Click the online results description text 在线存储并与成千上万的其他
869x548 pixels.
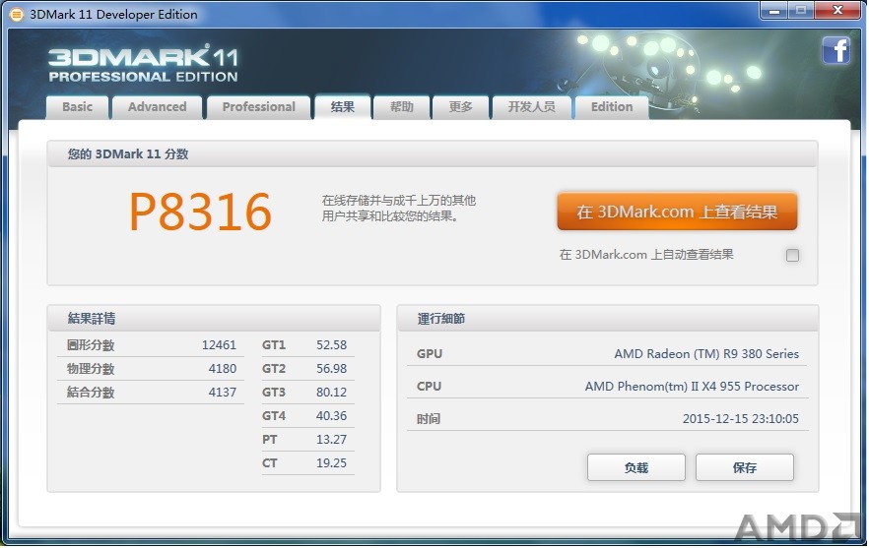point(399,201)
